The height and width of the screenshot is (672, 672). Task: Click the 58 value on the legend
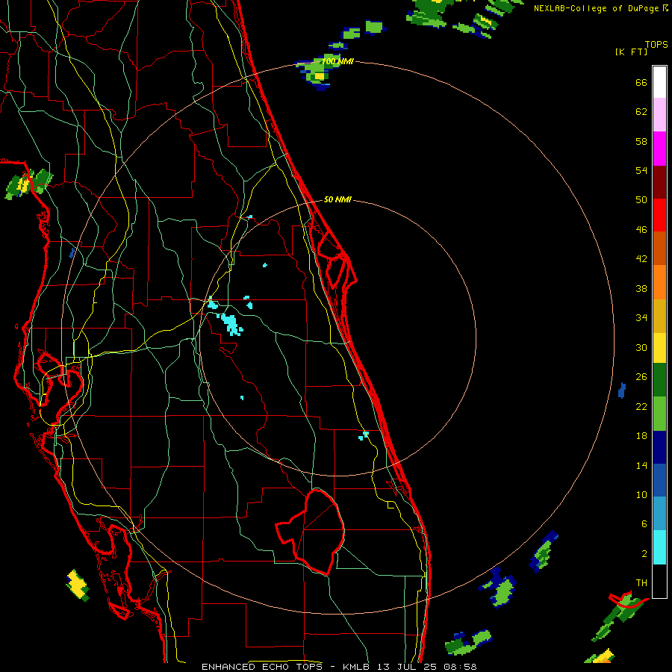pos(641,141)
